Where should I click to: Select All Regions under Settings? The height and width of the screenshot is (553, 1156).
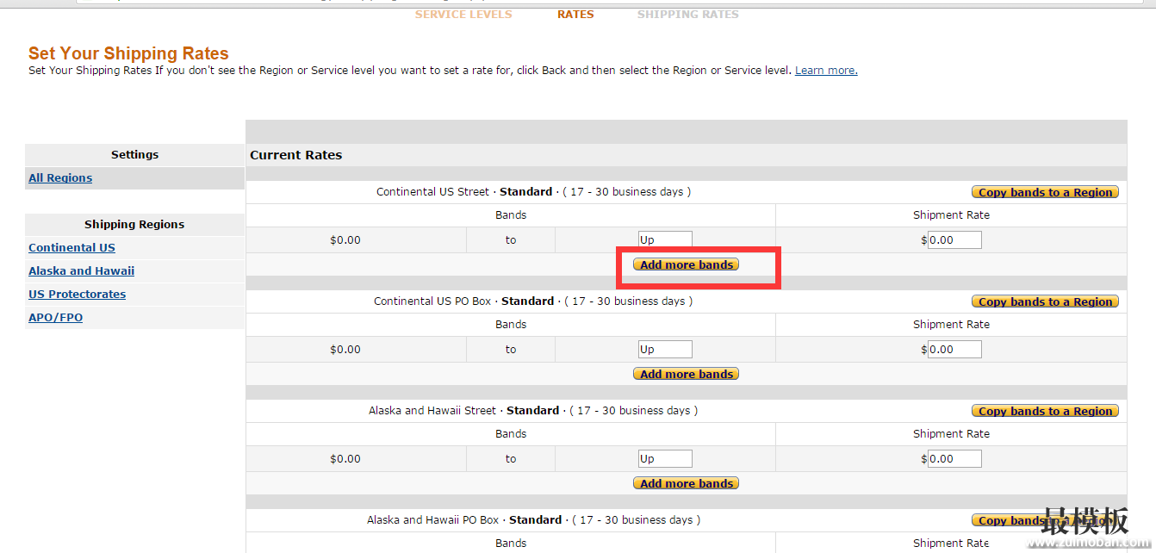click(x=60, y=178)
